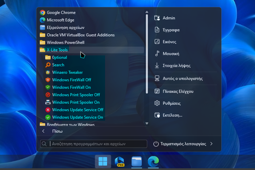The height and width of the screenshot is (170, 255).
Task: Click the Admin profile folder icon
Action: tap(157, 18)
